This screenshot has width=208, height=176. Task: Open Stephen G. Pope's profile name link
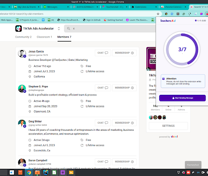click(38, 86)
